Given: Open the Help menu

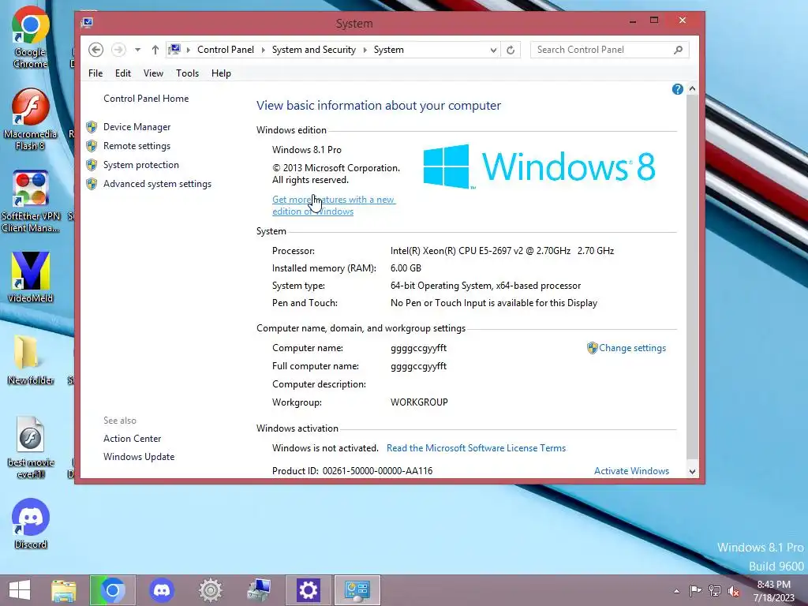Looking at the screenshot, I should [x=221, y=73].
